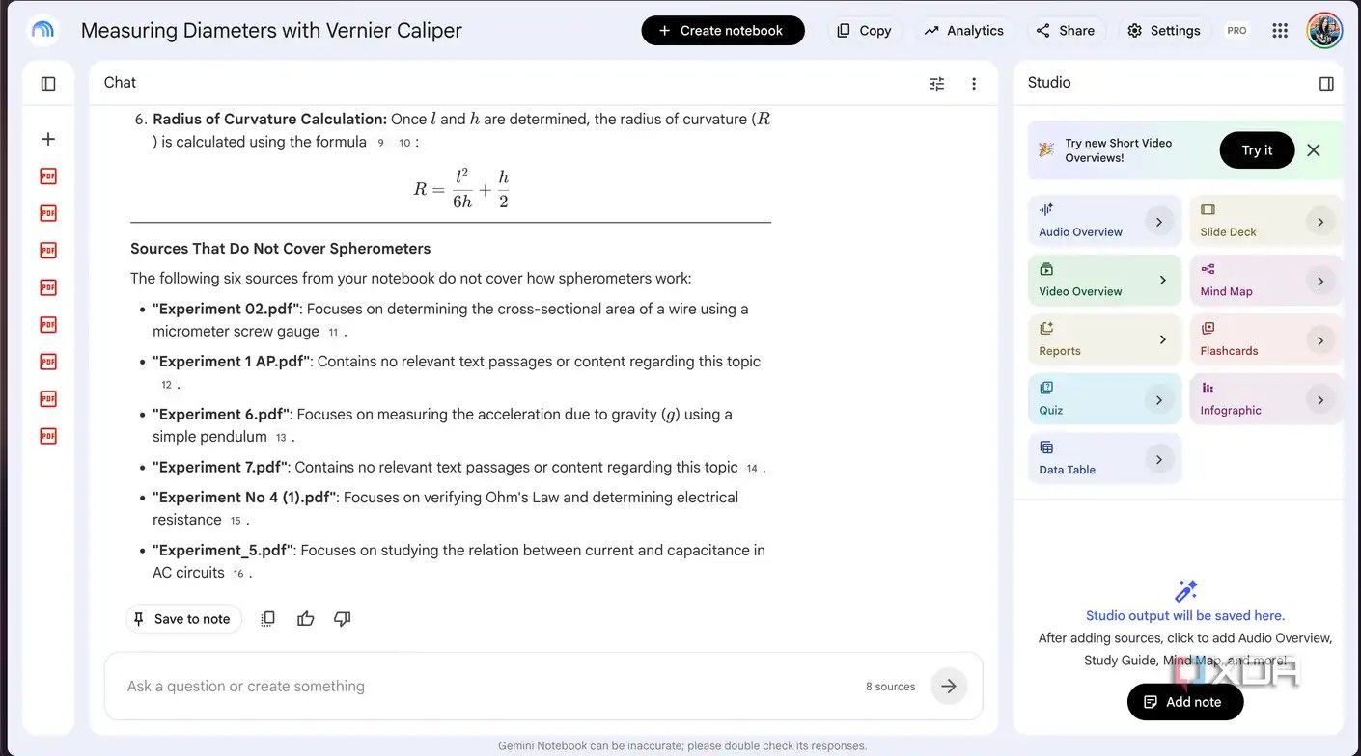The image size is (1361, 756).
Task: Click the Ask a question input field
Action: pyautogui.click(x=492, y=687)
